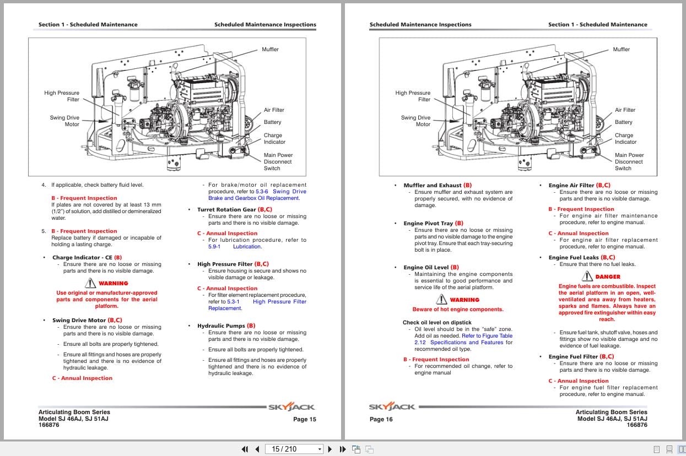Click the Warning triangle symbol on page 15
Image resolution: width=686 pixels, height=456 pixels.
click(x=90, y=283)
